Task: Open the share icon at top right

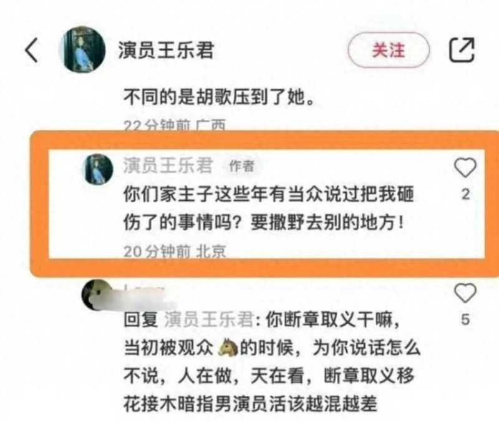Action: click(462, 50)
